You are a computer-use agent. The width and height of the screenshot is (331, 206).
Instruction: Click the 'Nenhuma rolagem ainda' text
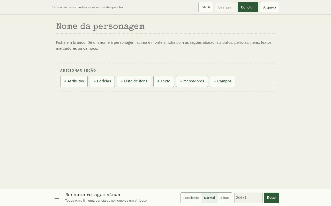[93, 195]
